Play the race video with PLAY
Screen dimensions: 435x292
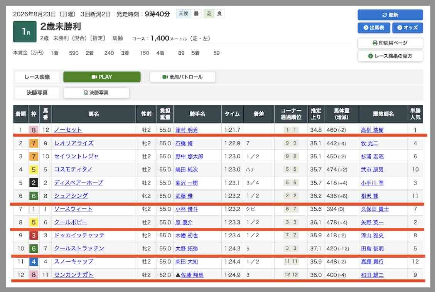tap(102, 77)
